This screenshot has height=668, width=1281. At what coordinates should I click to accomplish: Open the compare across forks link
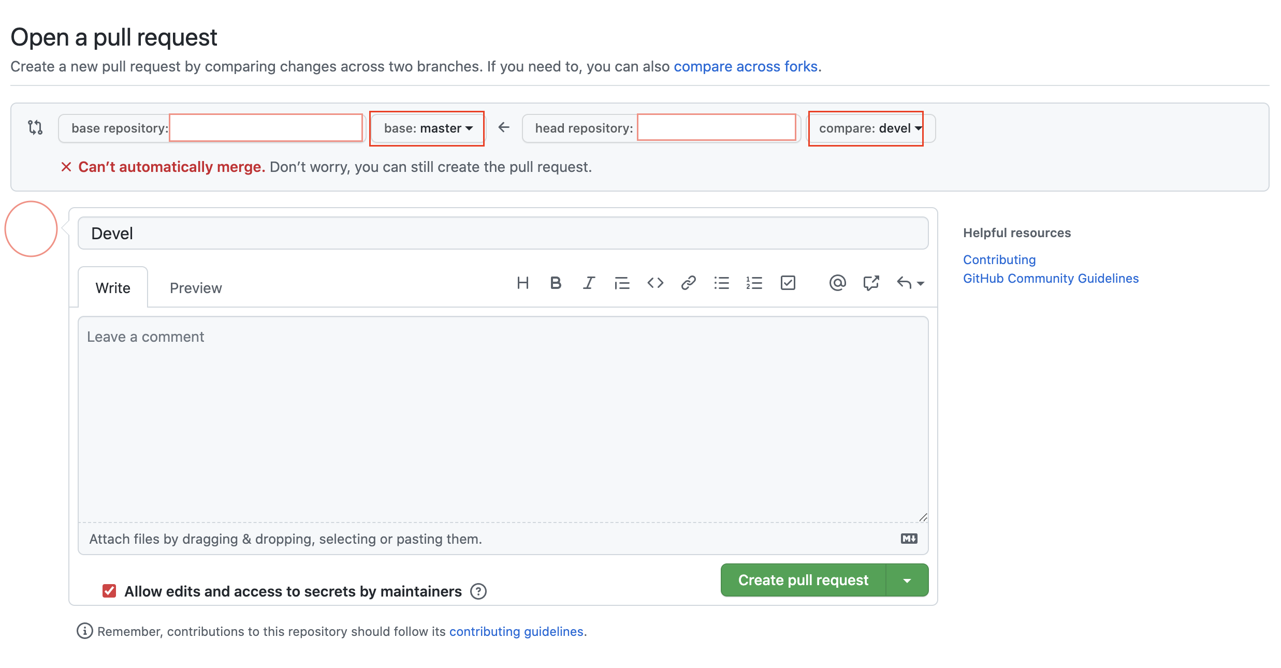(x=745, y=66)
